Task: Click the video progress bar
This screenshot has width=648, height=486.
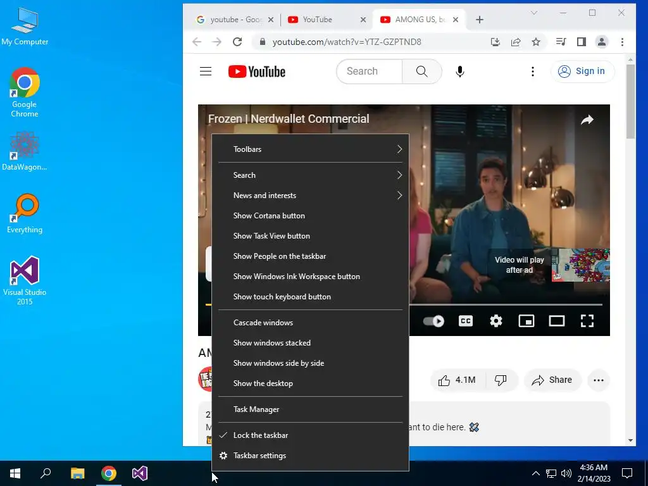Action: point(505,304)
